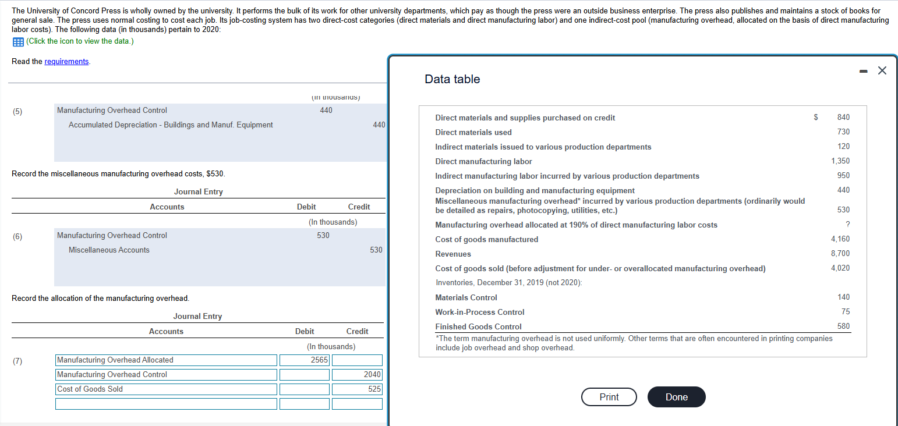The width and height of the screenshot is (898, 426).
Task: Select the debit cell showing 2565
Action: (304, 360)
